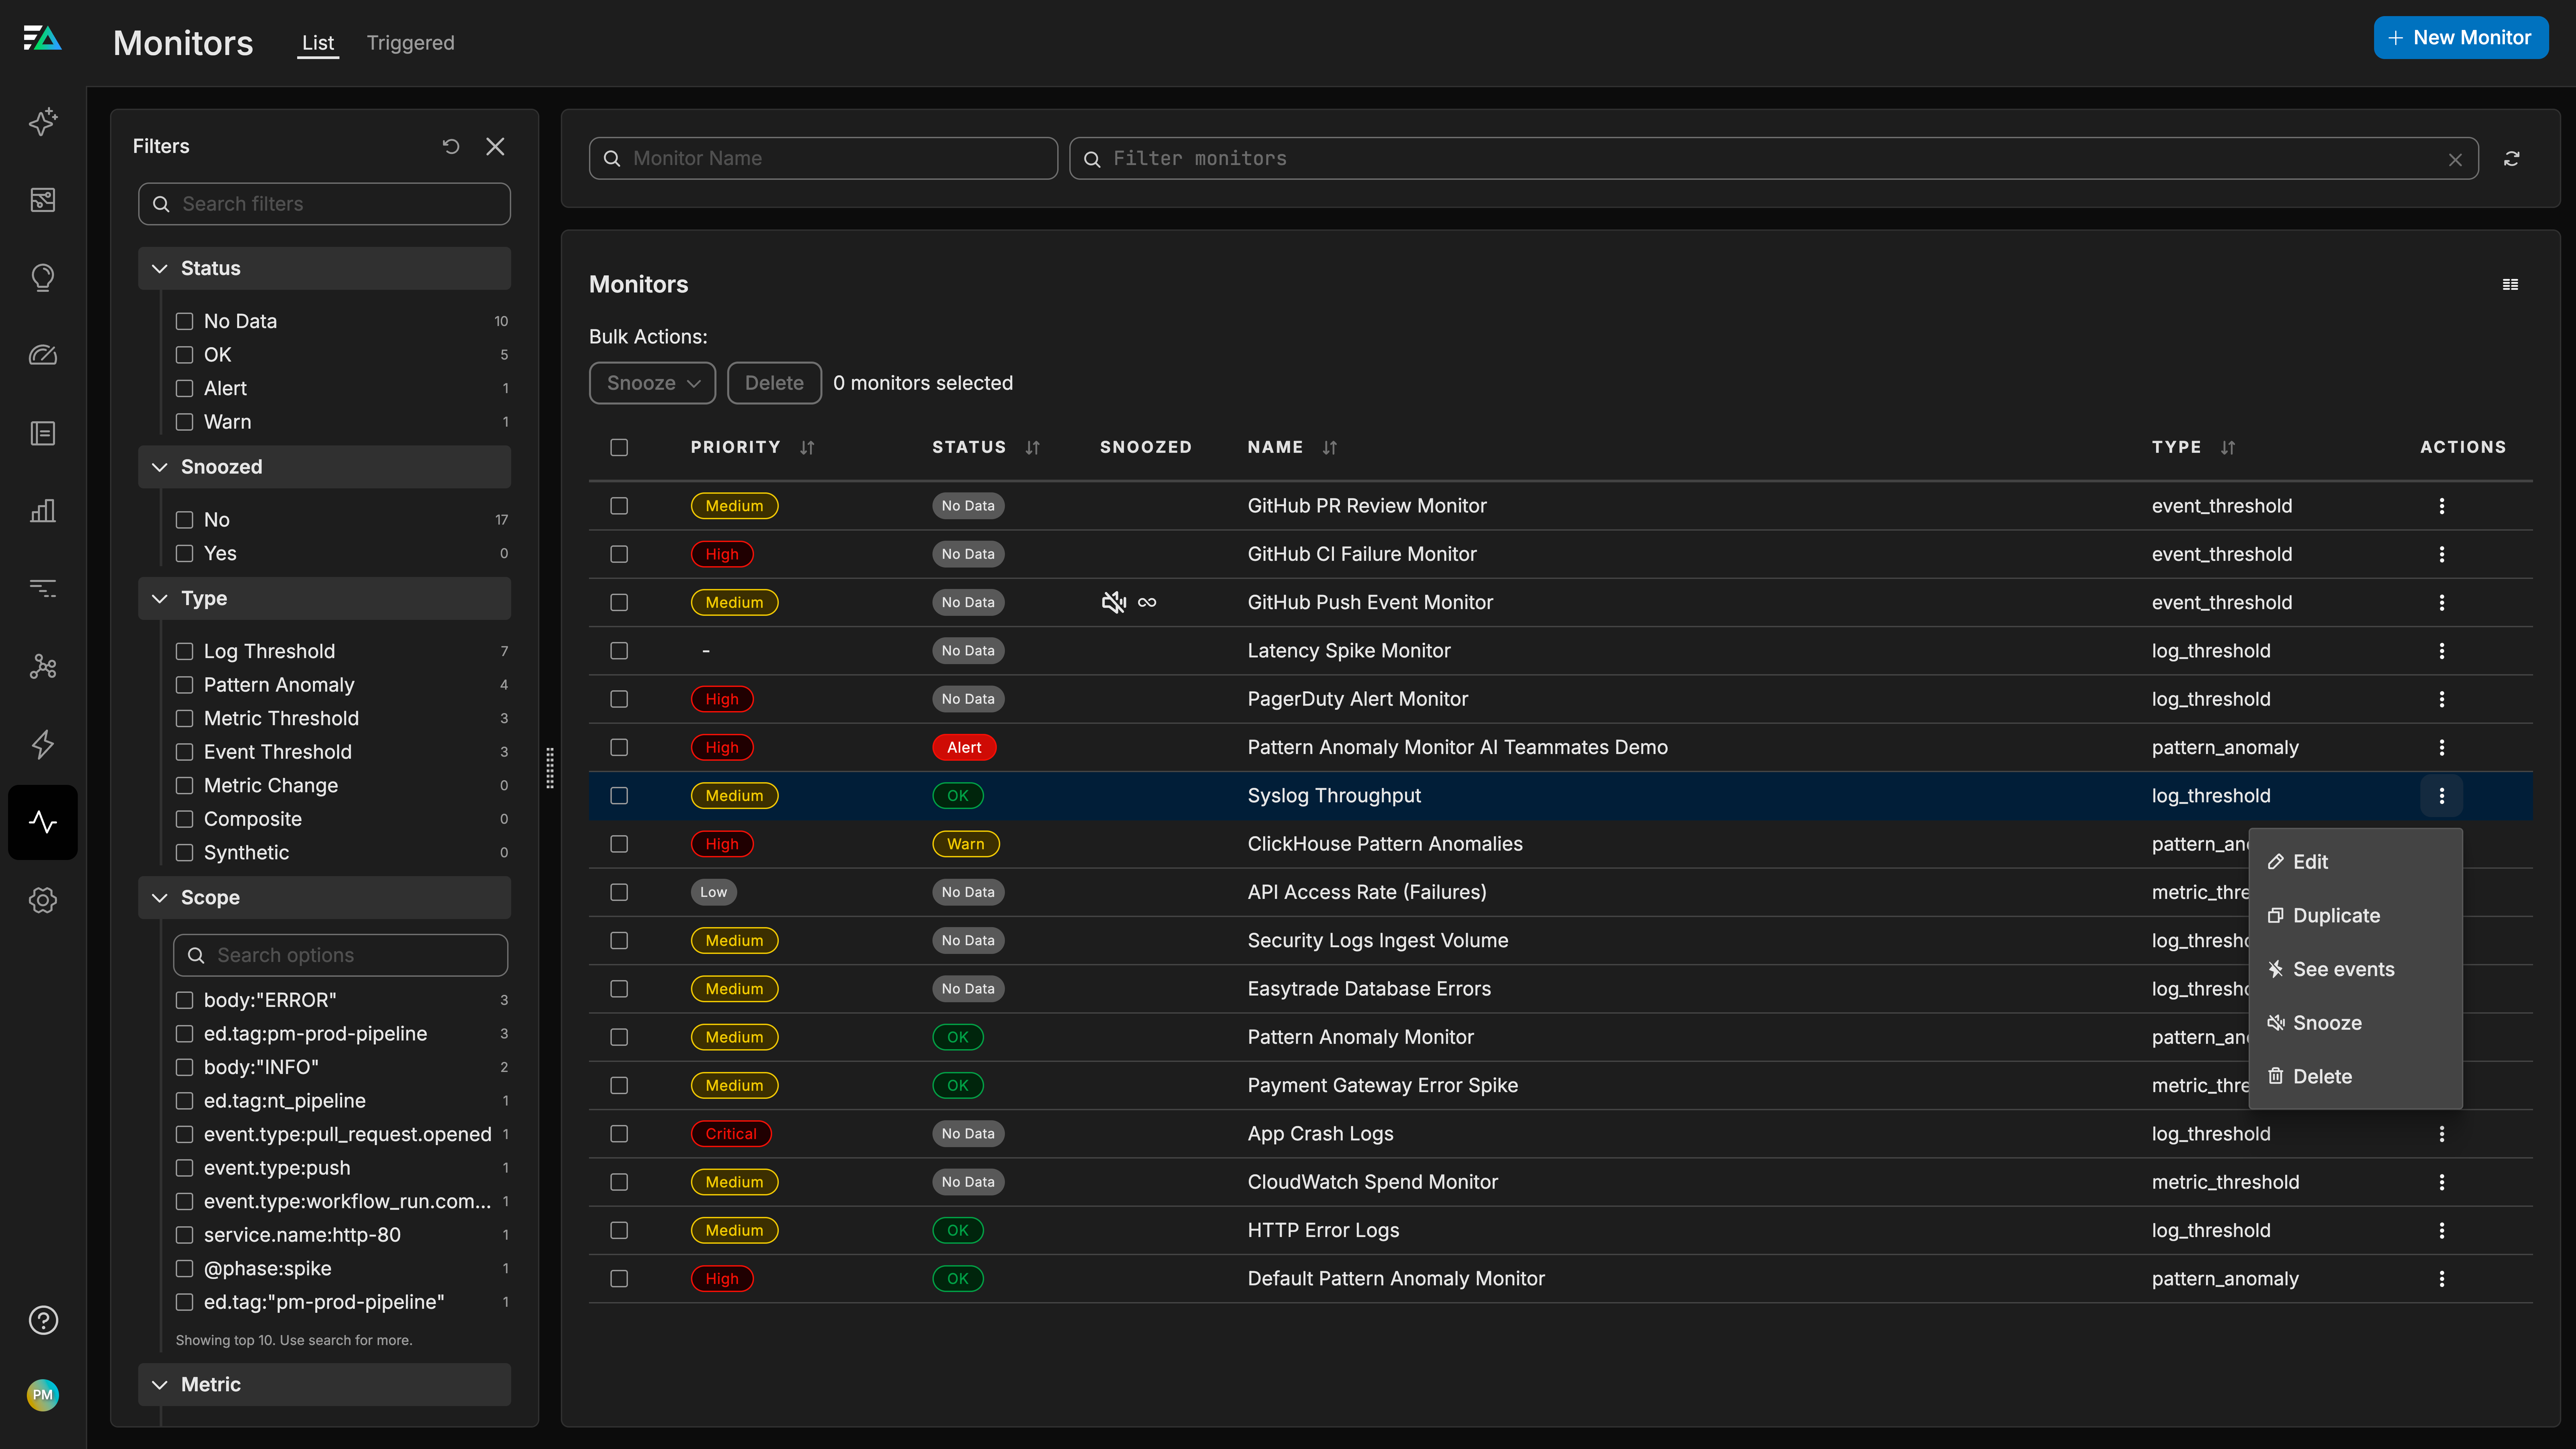Open the AI sparkle icon in sidebar
Image resolution: width=2576 pixels, height=1449 pixels.
click(x=43, y=122)
